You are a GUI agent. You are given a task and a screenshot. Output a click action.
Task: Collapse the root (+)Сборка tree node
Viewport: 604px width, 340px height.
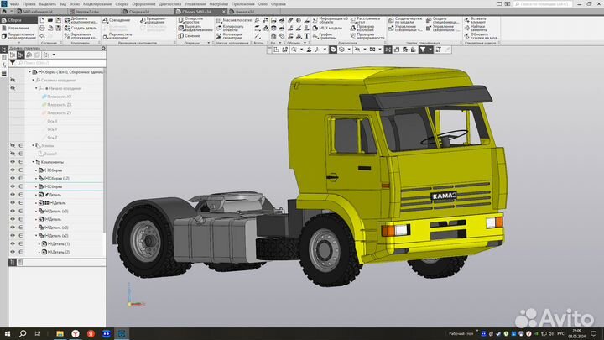tap(30, 71)
